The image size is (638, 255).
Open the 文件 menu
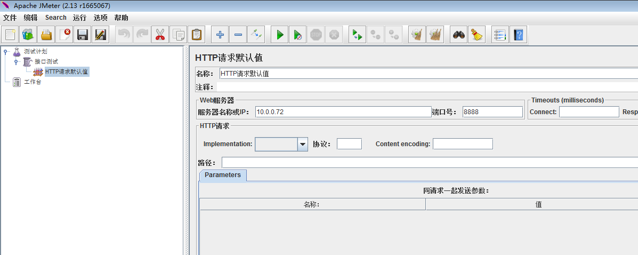[x=10, y=18]
